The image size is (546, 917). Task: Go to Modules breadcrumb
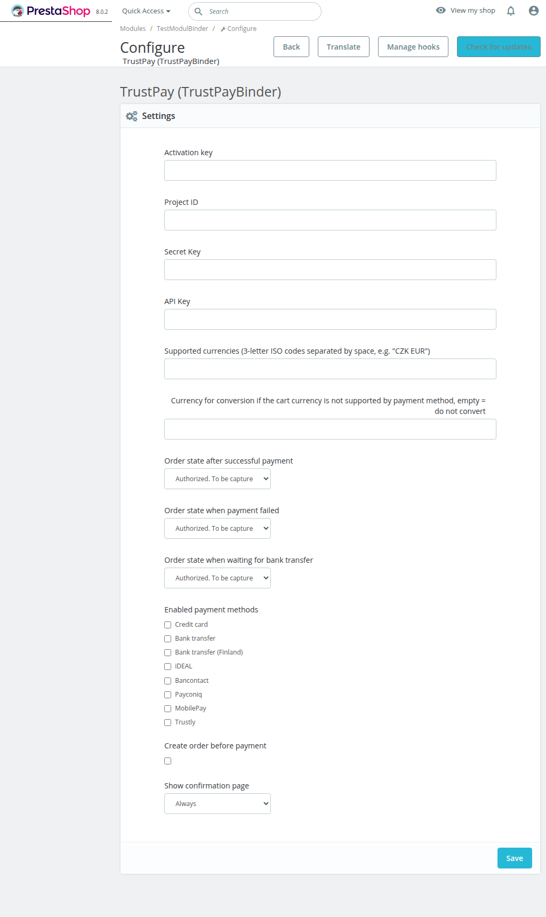click(133, 29)
